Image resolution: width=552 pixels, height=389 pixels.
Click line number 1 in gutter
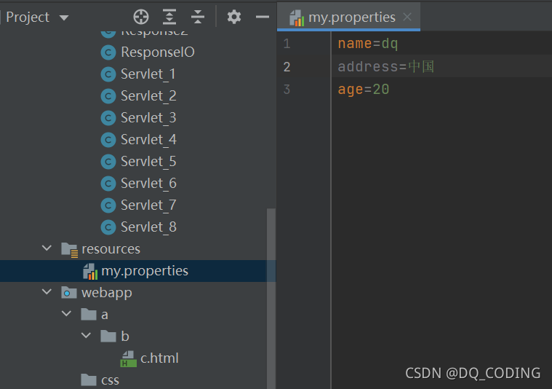287,44
